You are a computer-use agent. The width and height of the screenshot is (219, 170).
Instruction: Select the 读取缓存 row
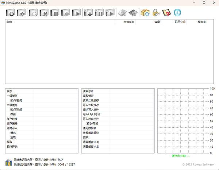(118, 96)
